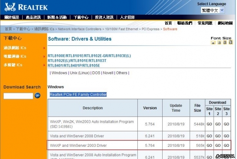The height and width of the screenshot is (159, 237).
Task: Click Site 3 GO for WinXP, Win2K Auto Installation
Action: [226, 124]
